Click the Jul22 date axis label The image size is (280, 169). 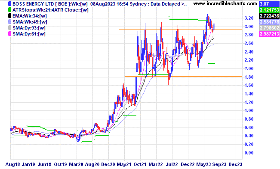point(172,165)
